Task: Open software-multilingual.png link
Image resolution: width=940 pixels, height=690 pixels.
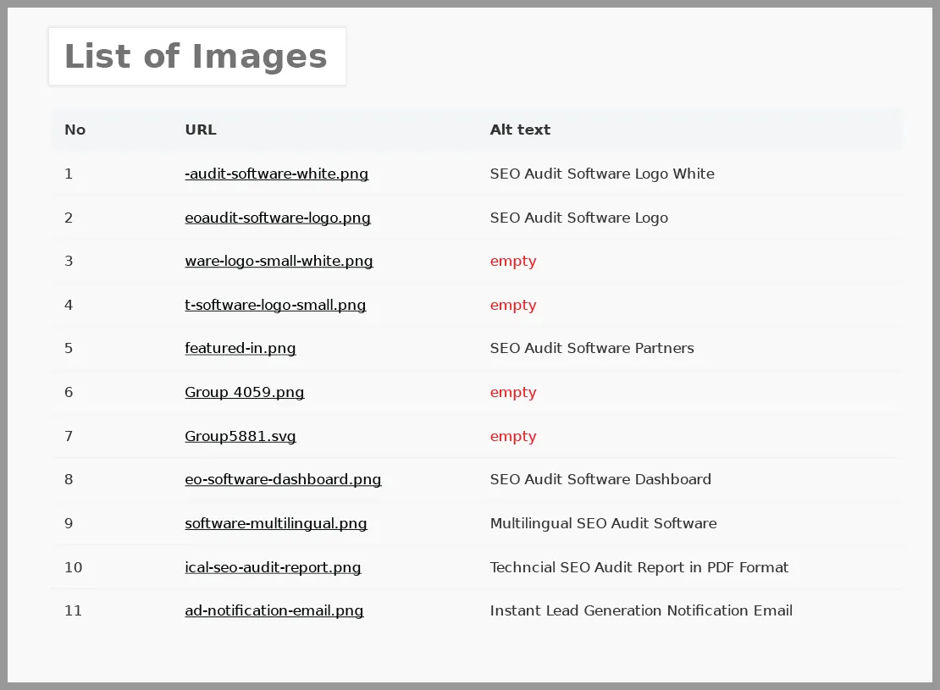Action: pos(276,523)
